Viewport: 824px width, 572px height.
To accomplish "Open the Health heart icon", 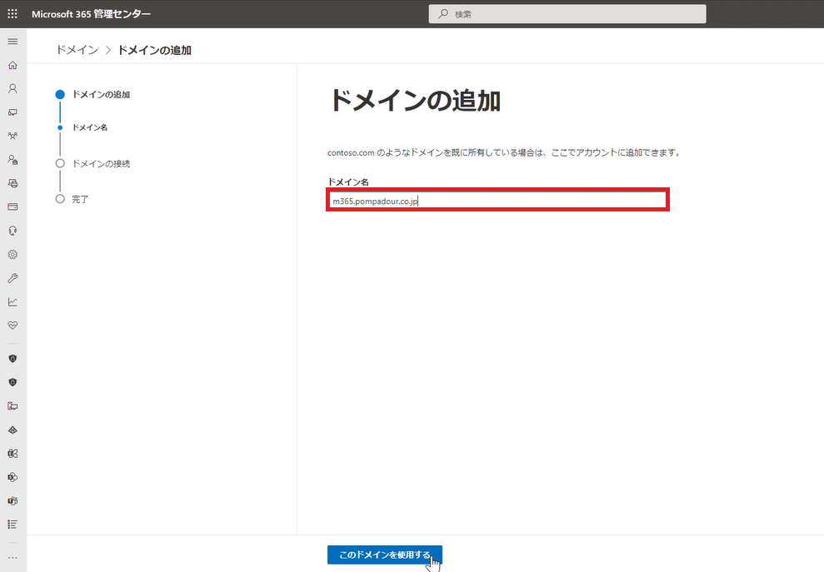I will click(12, 325).
